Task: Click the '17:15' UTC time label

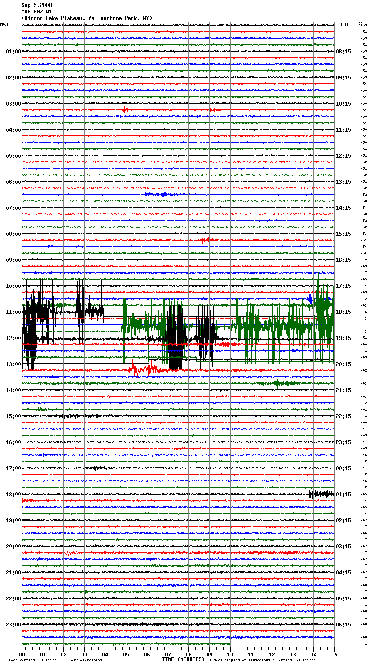Action: (x=343, y=286)
